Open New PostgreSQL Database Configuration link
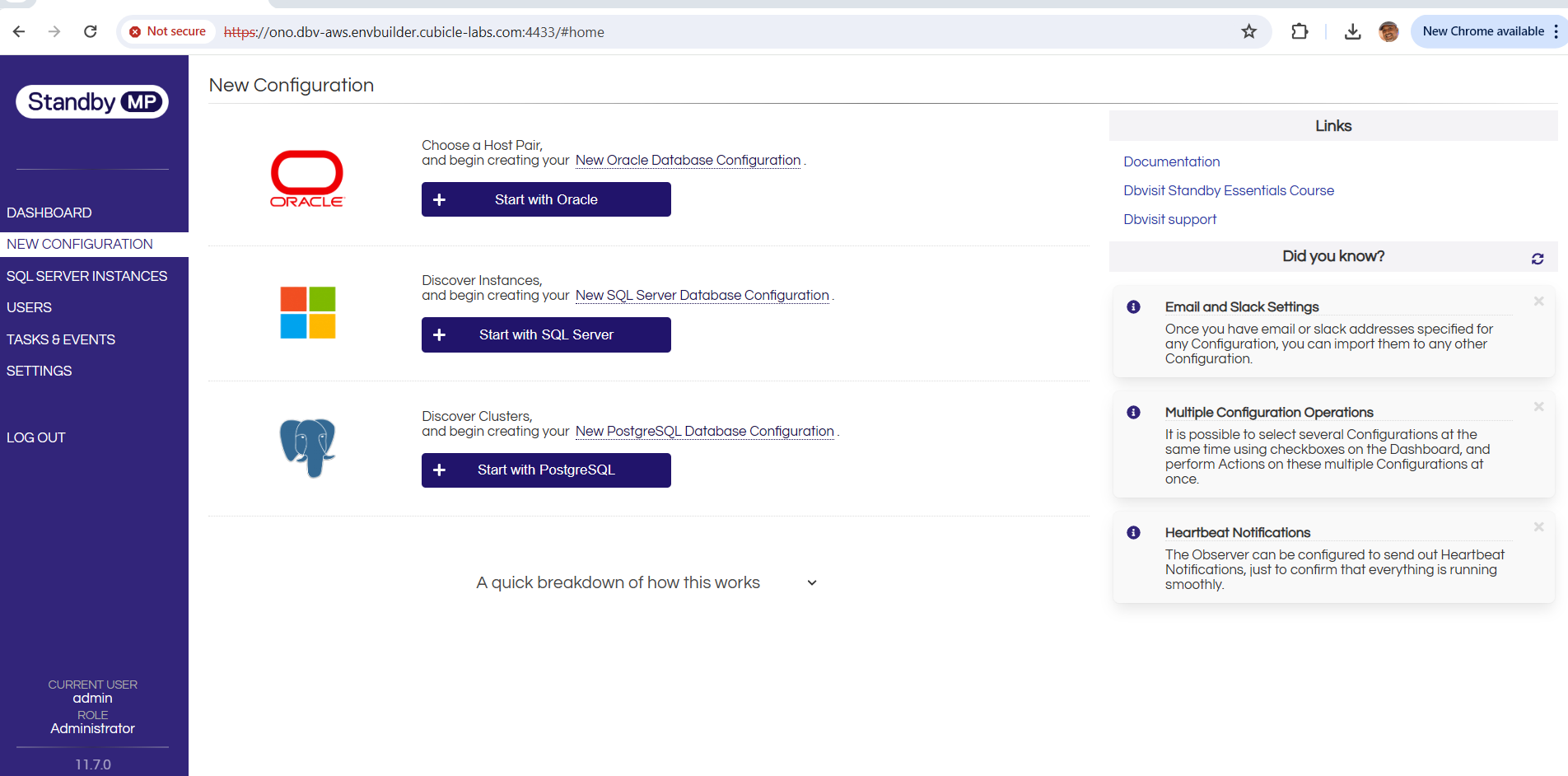The height and width of the screenshot is (776, 1568). pyautogui.click(x=705, y=431)
